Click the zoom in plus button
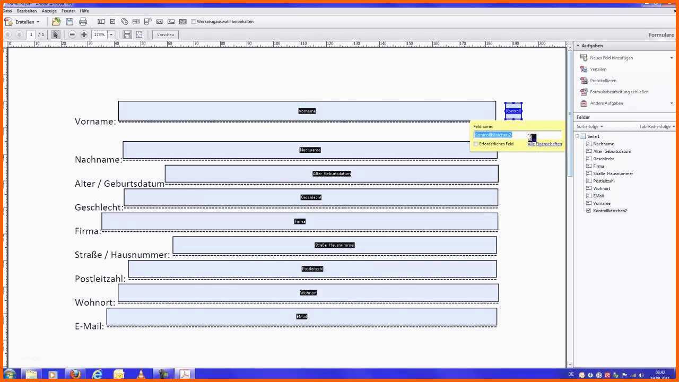679x382 pixels. pos(84,34)
